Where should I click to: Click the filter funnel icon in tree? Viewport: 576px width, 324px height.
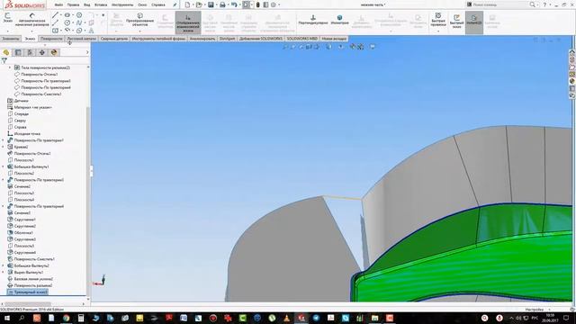tap(4, 60)
